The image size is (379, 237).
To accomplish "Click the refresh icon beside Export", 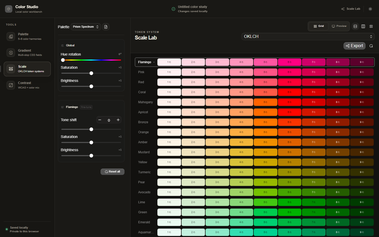I will click(371, 46).
